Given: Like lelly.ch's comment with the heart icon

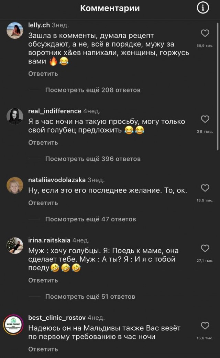Looking at the screenshot, I should [205, 33].
